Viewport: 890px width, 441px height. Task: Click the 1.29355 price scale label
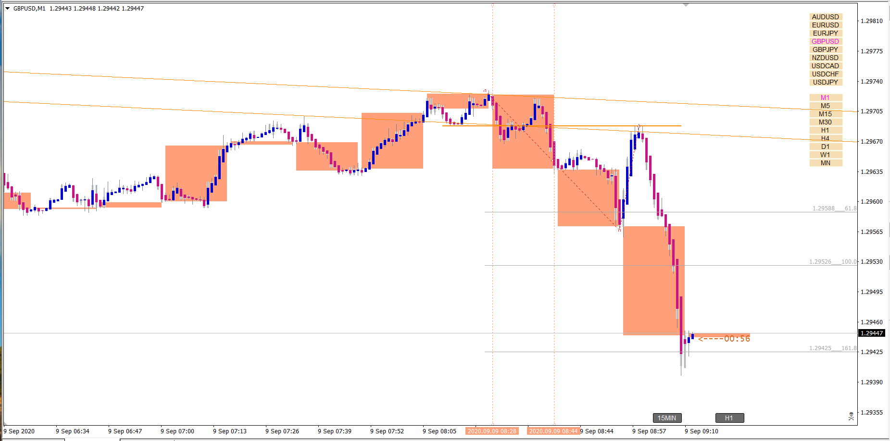tap(872, 413)
